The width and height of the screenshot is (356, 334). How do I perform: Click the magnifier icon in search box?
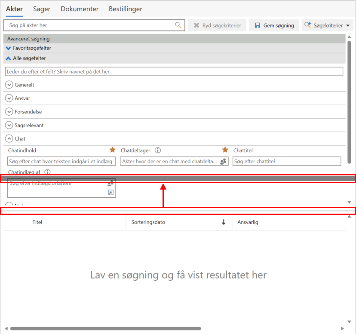point(178,25)
